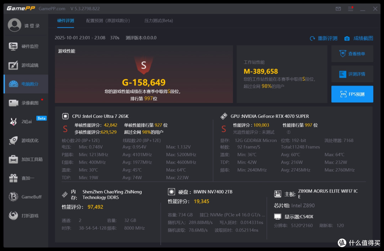The image size is (384, 251).
Task: Click GPU 92 Frame/S value
Action: click(x=249, y=147)
